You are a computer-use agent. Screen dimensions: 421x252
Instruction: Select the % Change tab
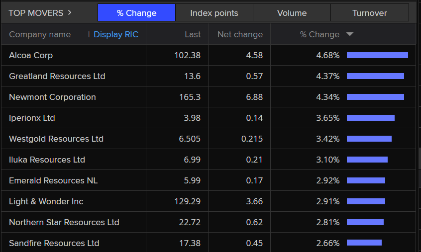tap(136, 12)
